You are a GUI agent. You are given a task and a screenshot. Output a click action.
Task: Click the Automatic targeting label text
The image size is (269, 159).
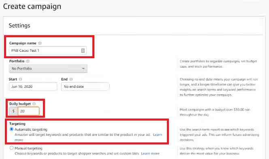pos(31,129)
